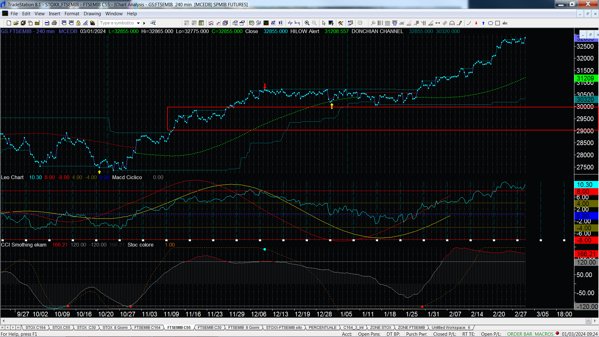Select the pointer arrow tool

324,23
